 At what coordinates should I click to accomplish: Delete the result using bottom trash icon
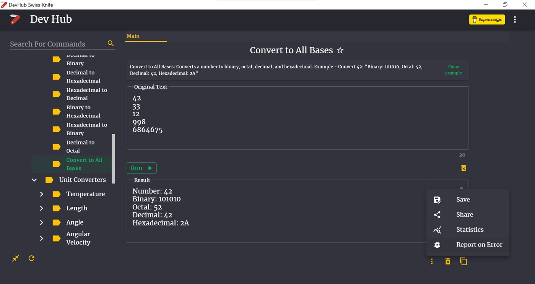pos(447,261)
